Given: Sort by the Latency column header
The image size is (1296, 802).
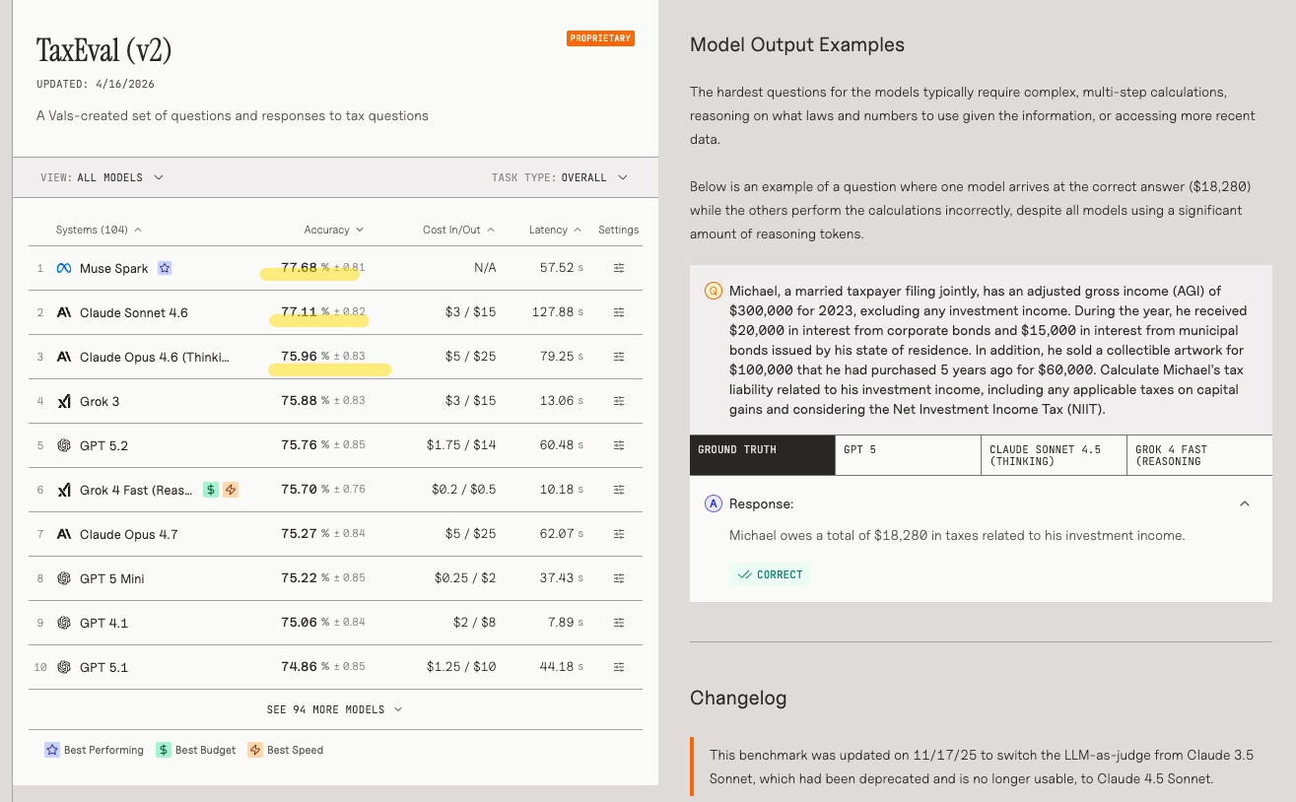Looking at the screenshot, I should [x=555, y=230].
